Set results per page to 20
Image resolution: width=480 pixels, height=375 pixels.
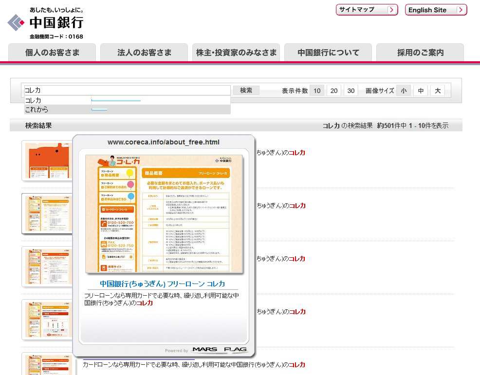[x=334, y=90]
